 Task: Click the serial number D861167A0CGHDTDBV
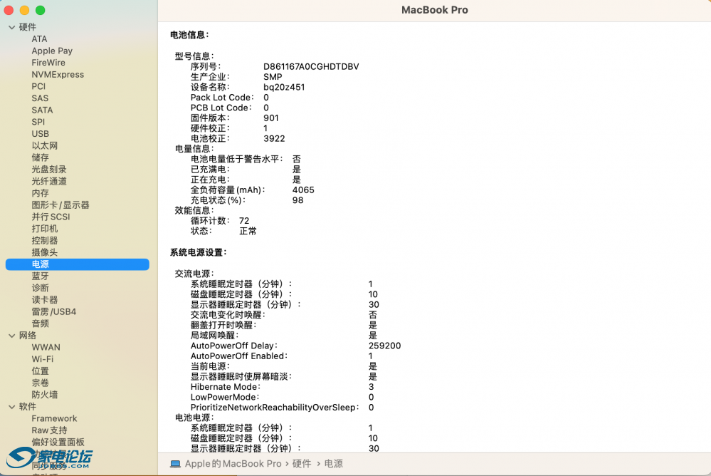click(311, 67)
